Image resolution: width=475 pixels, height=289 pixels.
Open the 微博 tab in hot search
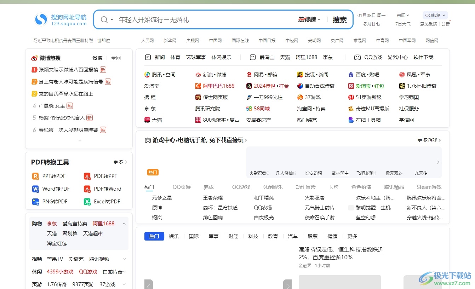pos(98,58)
